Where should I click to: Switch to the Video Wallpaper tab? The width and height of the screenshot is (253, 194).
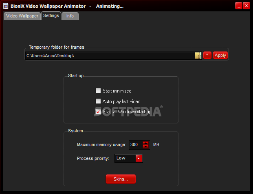pos(22,16)
